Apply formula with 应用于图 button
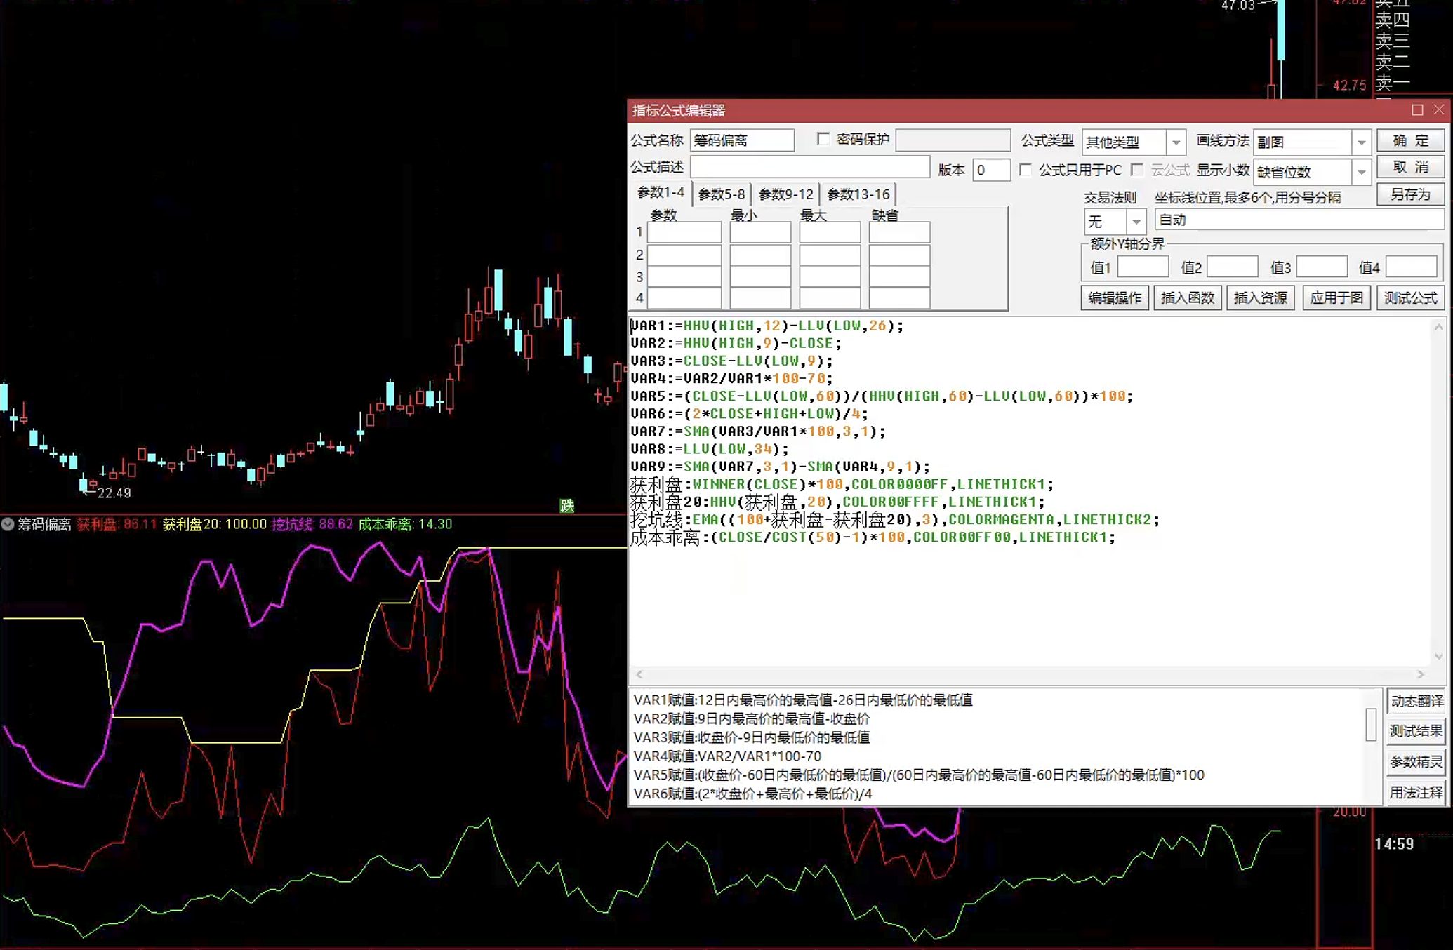The image size is (1453, 950). 1336,297
